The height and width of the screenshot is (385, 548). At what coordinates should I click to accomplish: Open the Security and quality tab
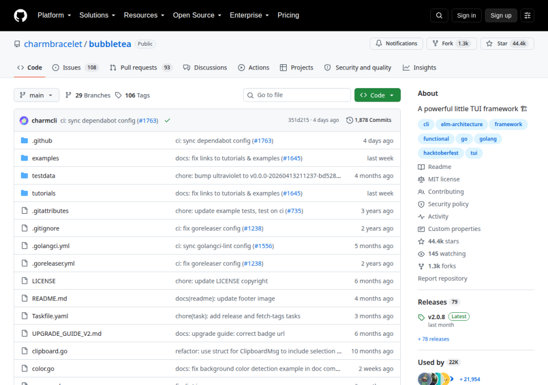coord(358,67)
